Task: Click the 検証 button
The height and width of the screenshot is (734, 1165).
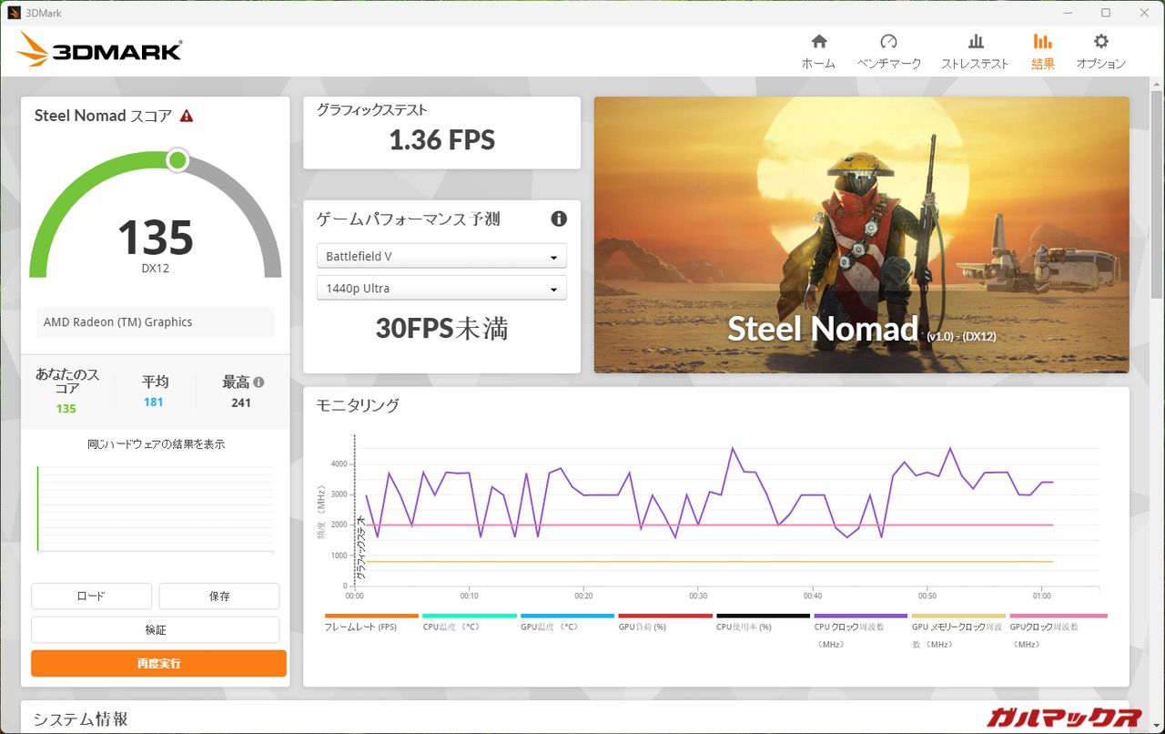Action: 156,629
